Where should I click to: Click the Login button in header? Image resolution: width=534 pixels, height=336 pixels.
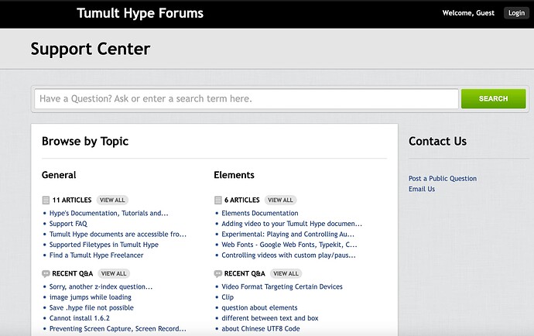(x=516, y=13)
